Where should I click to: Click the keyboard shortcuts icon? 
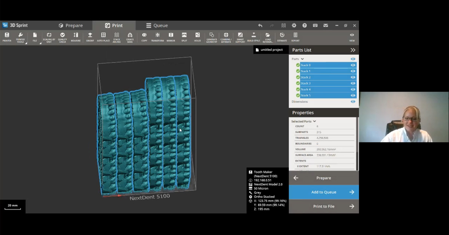click(315, 25)
